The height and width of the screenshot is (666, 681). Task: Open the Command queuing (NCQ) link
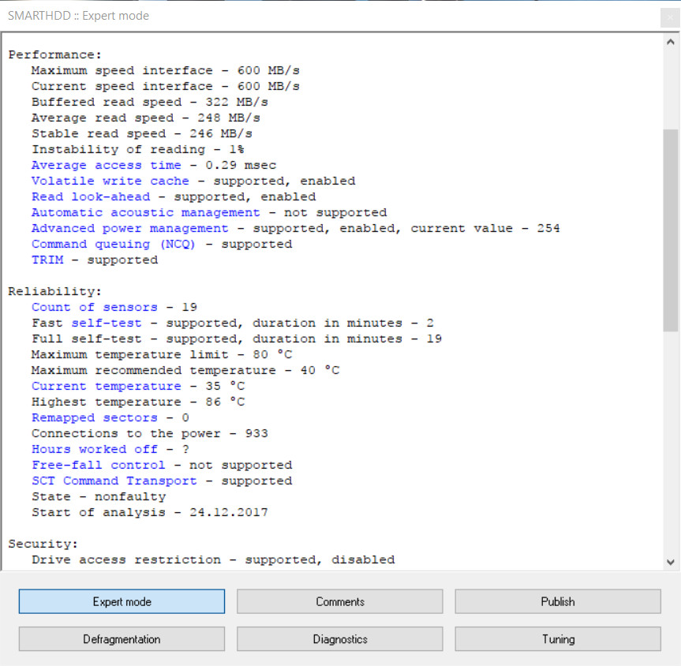(x=114, y=244)
